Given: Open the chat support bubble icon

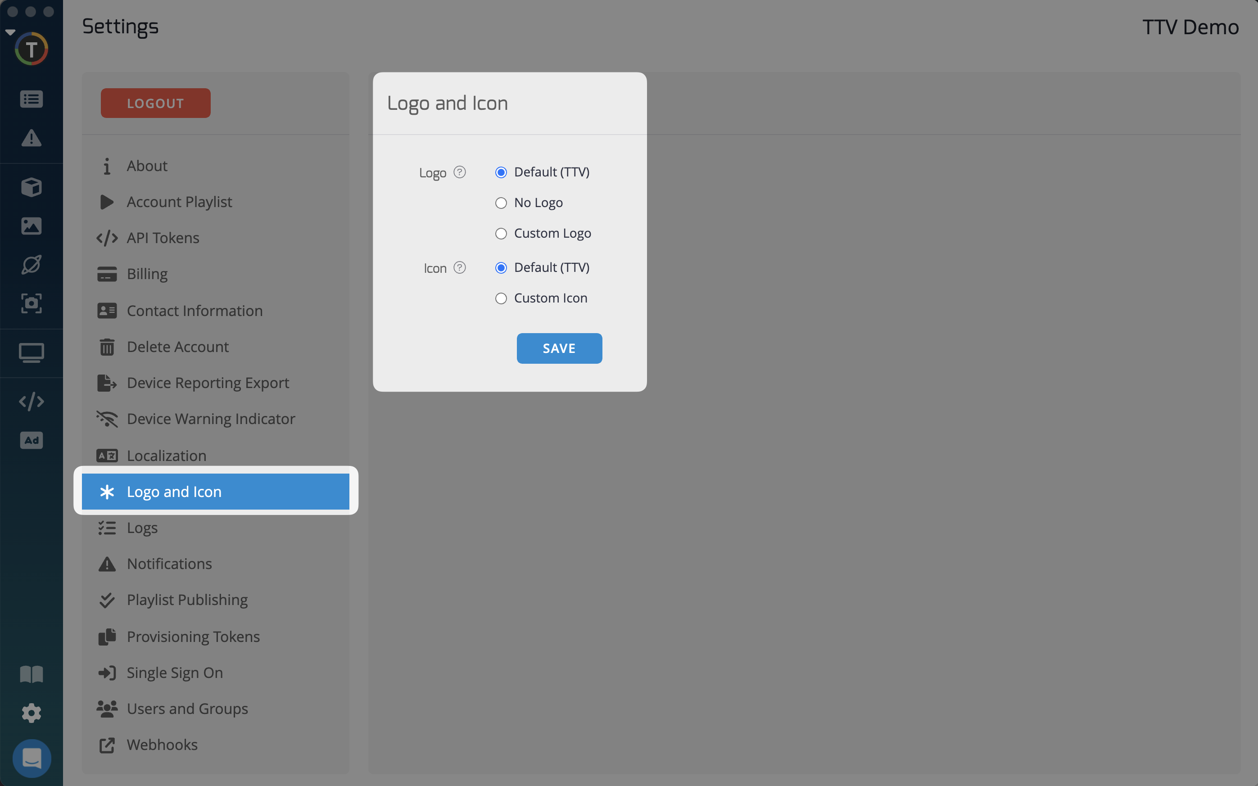Looking at the screenshot, I should click(x=31, y=758).
